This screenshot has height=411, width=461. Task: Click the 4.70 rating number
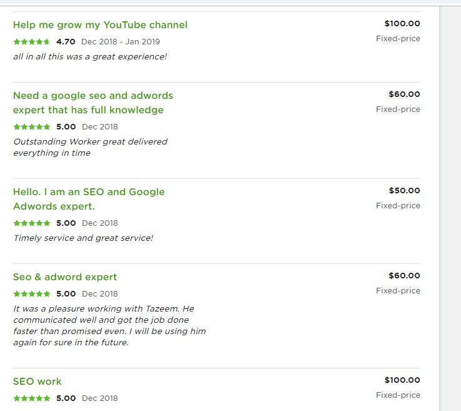click(x=66, y=42)
